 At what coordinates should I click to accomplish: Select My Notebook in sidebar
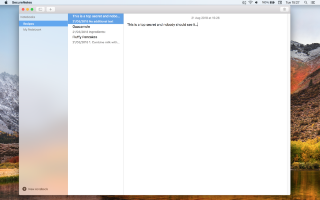click(43, 29)
